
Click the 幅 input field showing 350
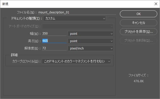pyautogui.click(x=54, y=34)
